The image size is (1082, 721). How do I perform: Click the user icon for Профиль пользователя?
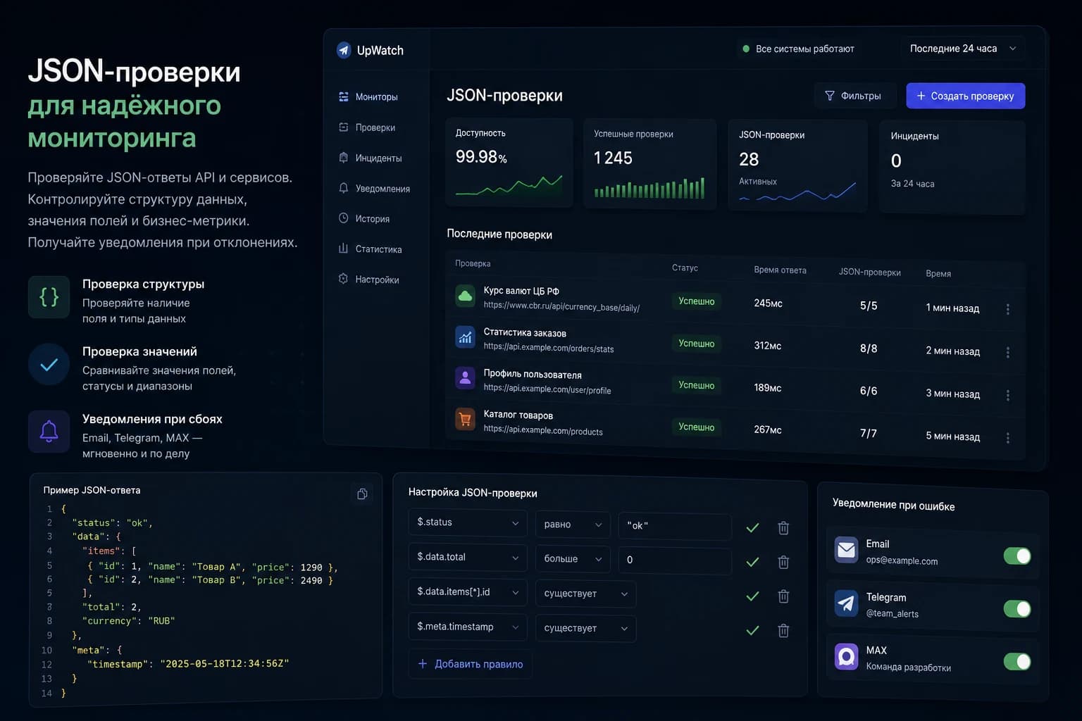point(465,378)
